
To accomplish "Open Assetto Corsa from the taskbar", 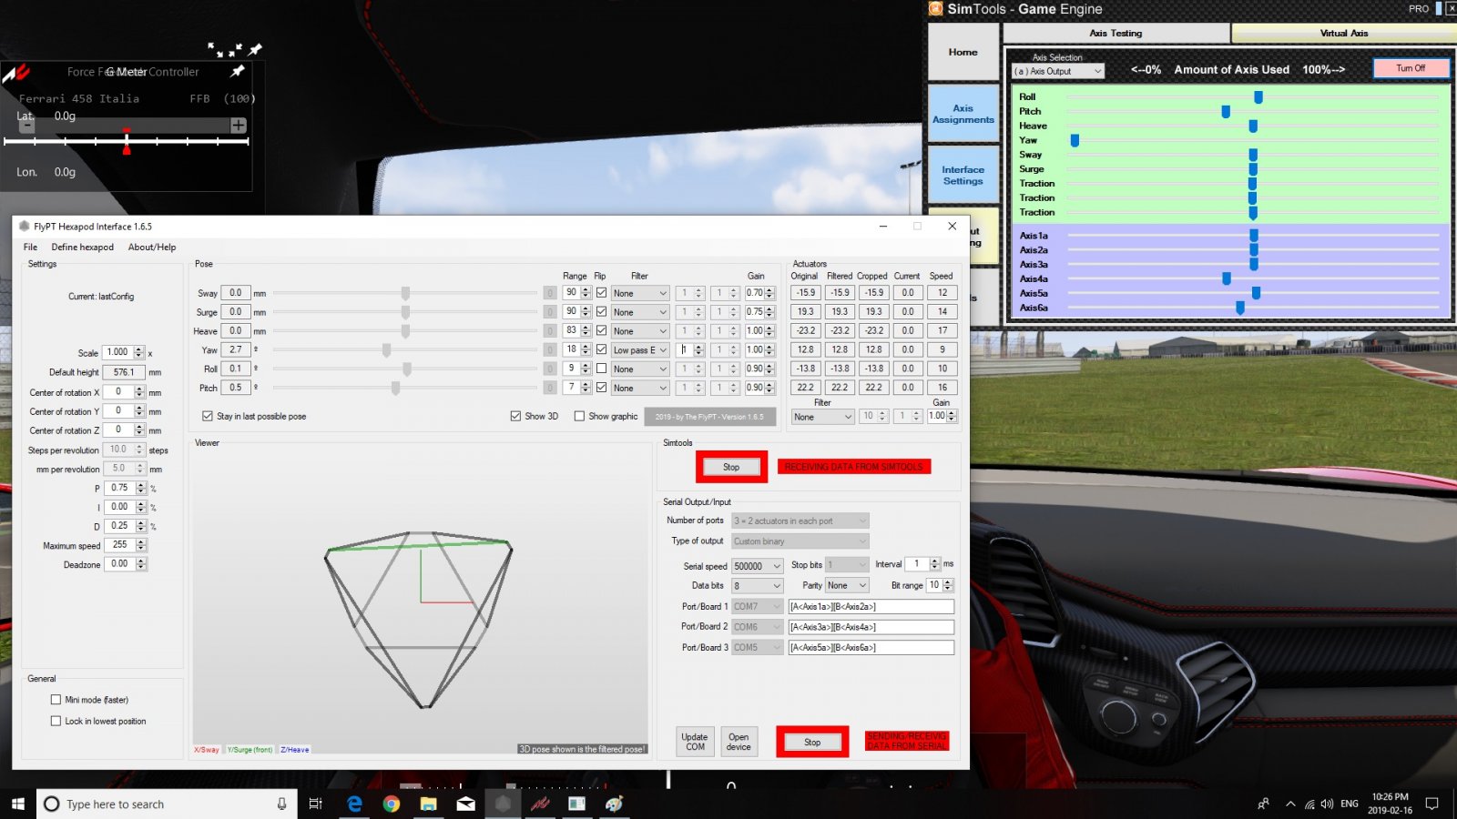I will tap(540, 804).
